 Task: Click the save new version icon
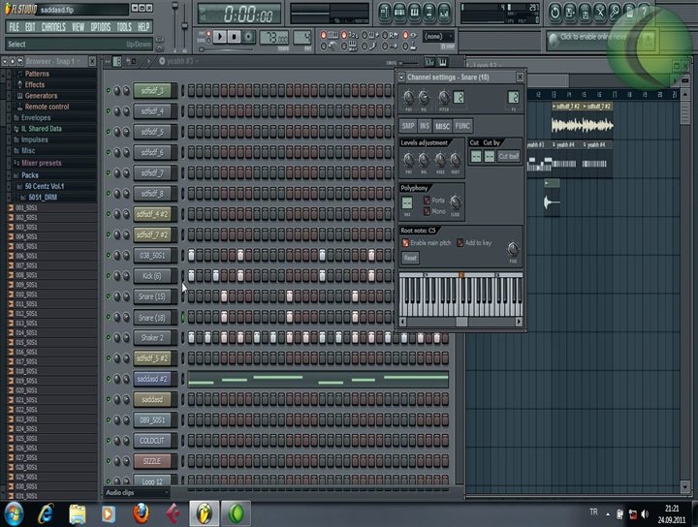[570, 13]
